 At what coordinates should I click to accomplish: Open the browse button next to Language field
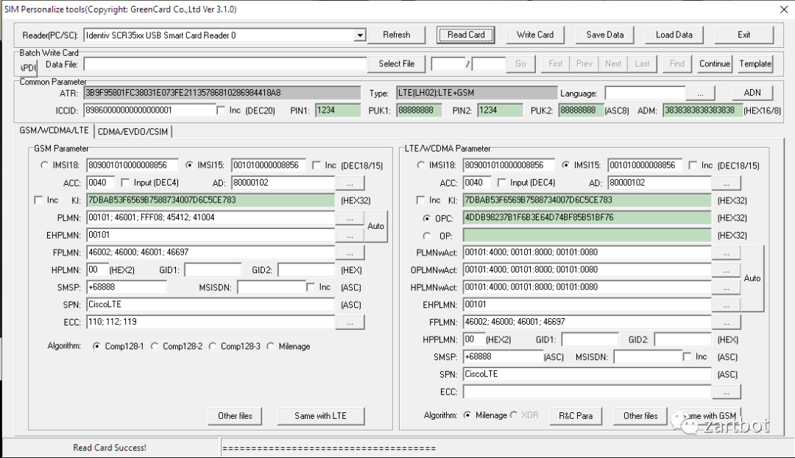click(700, 94)
